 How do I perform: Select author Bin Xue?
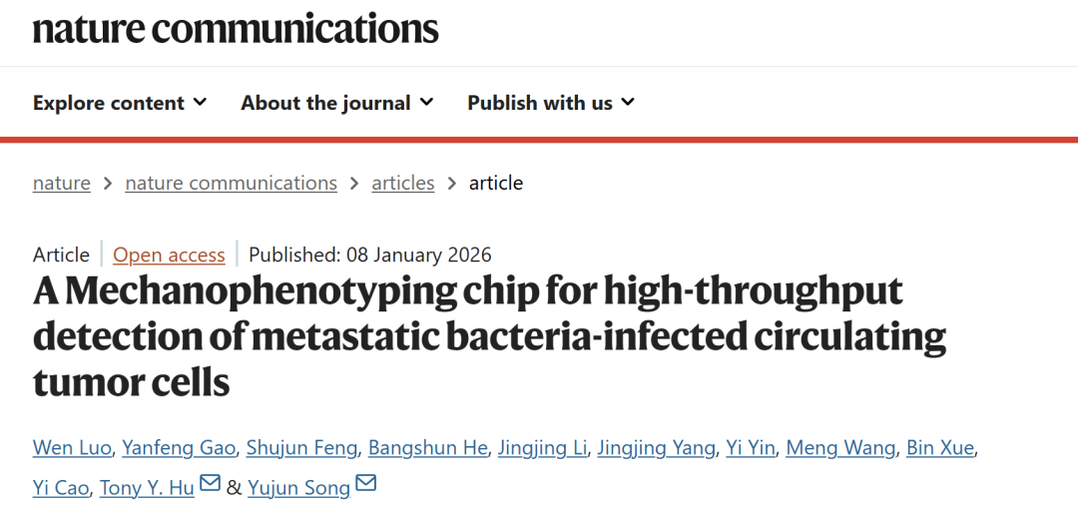pos(939,447)
